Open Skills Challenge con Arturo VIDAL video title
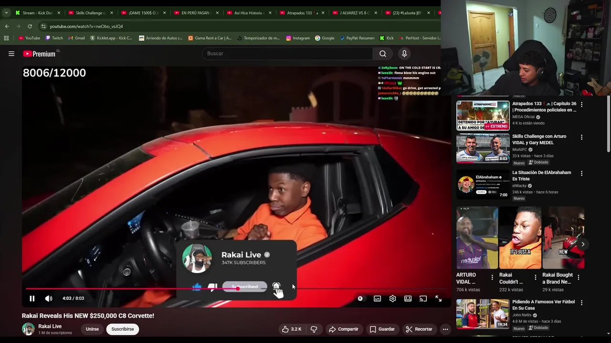 coord(539,140)
